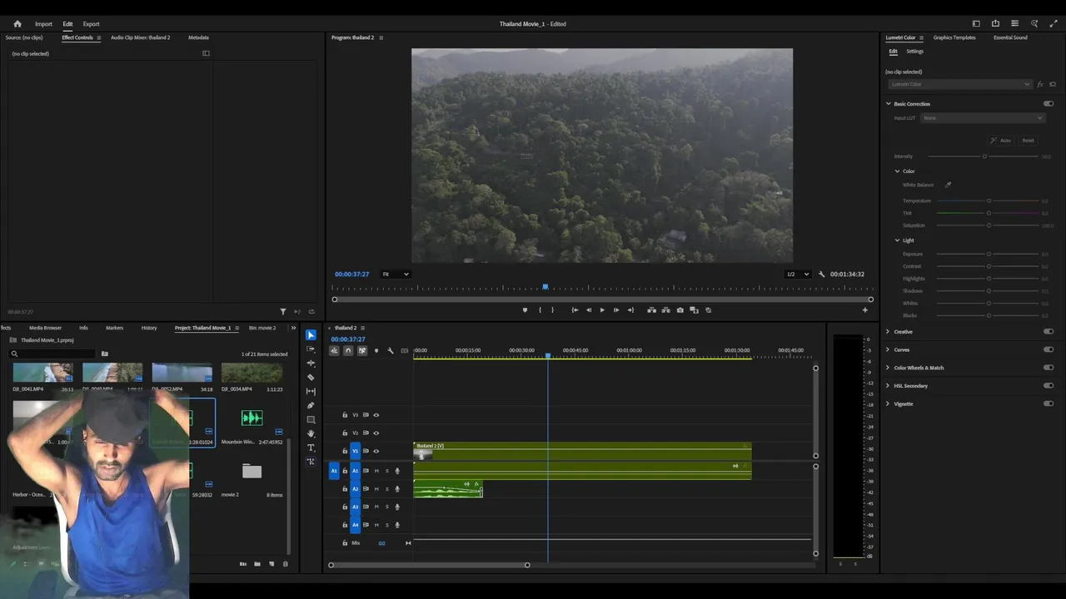Expand the Vignette section
Viewport: 1066px width, 599px height.
pos(888,404)
